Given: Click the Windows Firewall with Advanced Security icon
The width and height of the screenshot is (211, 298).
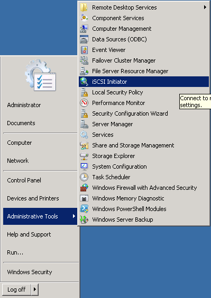Looking at the screenshot, I should pyautogui.click(x=84, y=188).
